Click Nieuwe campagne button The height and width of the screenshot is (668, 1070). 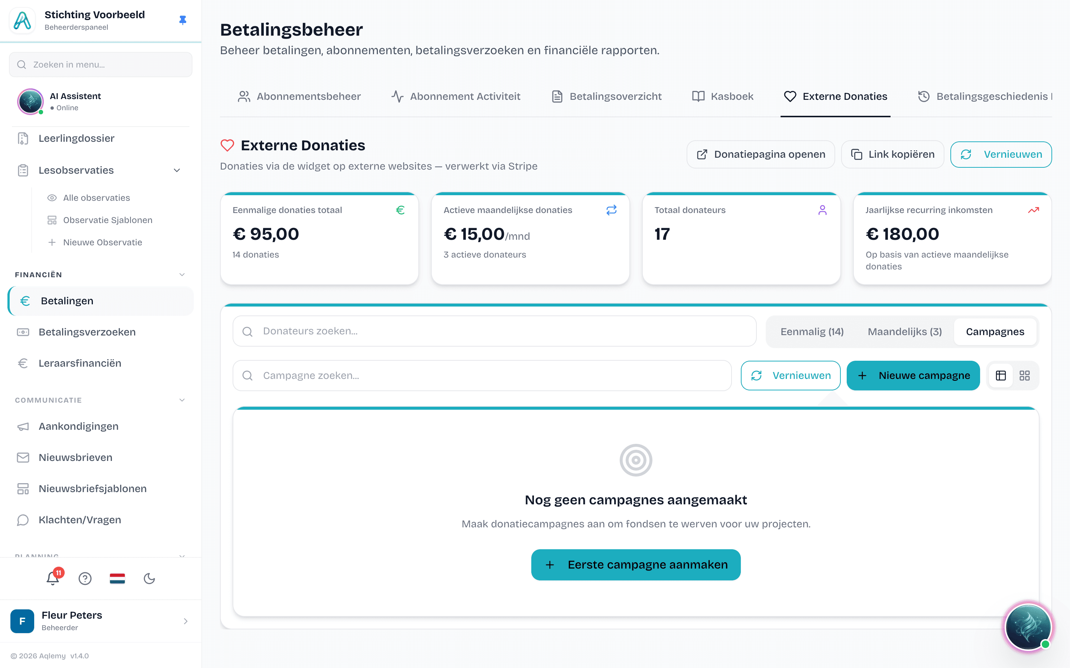tap(913, 376)
